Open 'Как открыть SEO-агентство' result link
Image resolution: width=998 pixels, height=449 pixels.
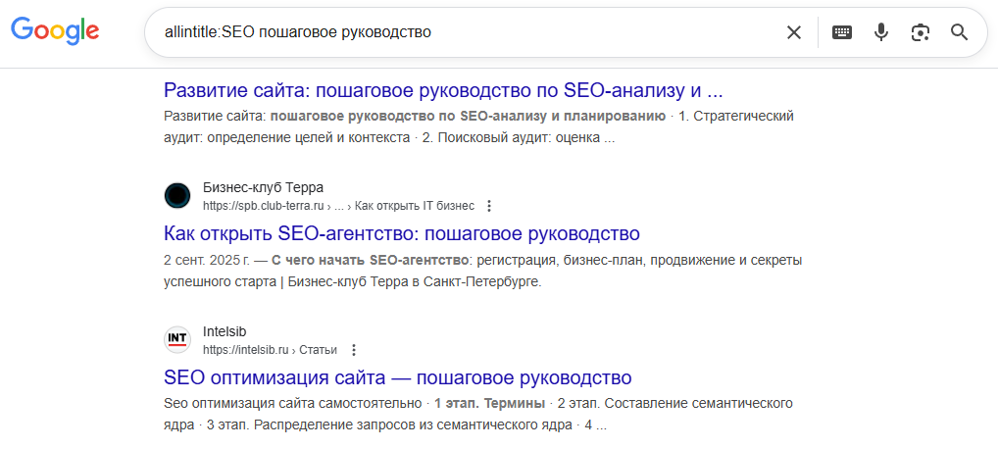pos(401,233)
